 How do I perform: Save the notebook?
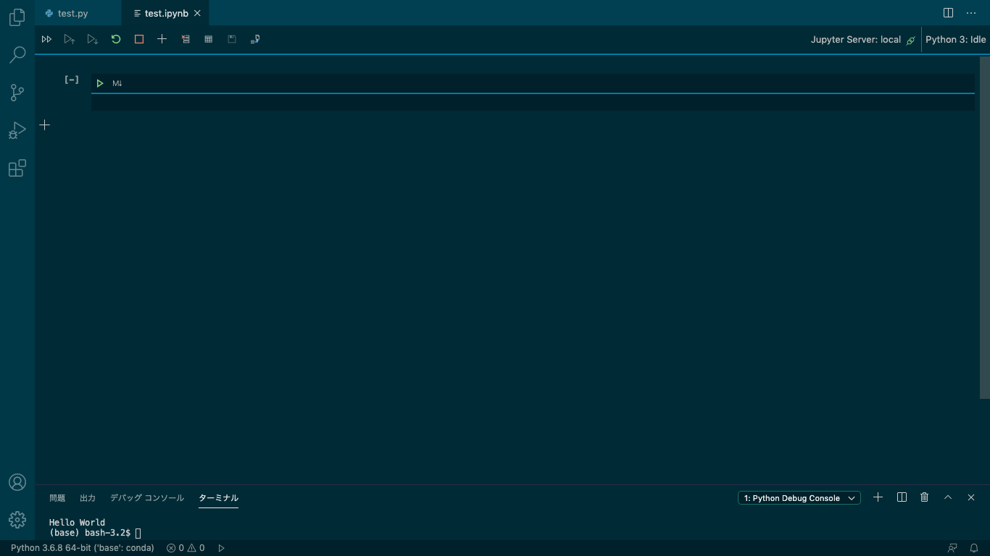[232, 39]
